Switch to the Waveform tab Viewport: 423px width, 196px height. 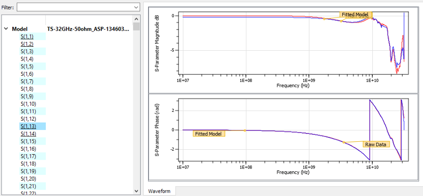[159, 191]
